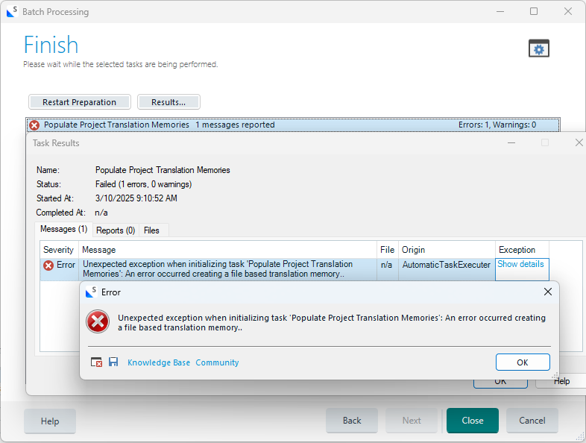Click the error description text in Error dialog

click(332, 323)
